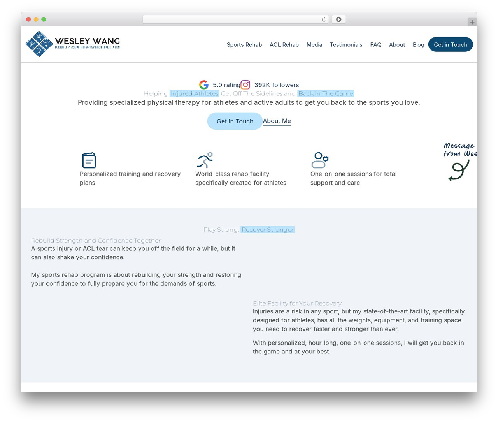Reload the page using the refresh icon

click(x=324, y=19)
